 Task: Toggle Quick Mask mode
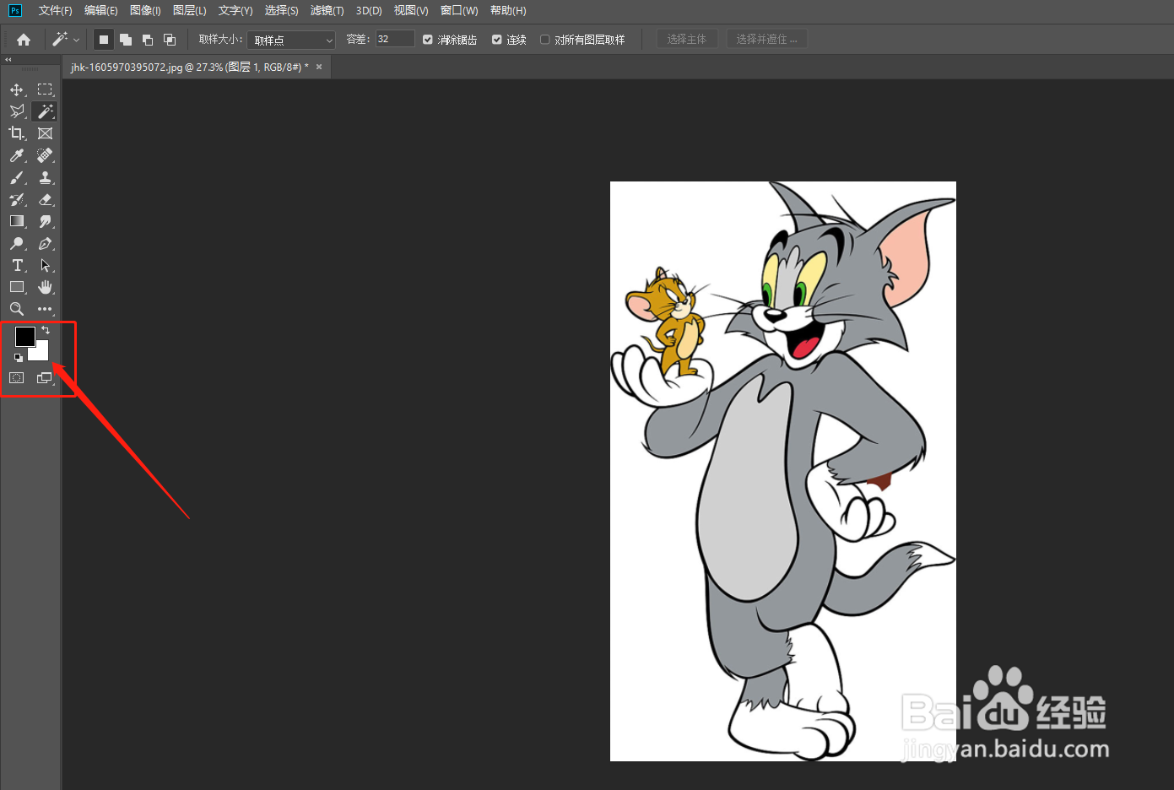coord(17,378)
